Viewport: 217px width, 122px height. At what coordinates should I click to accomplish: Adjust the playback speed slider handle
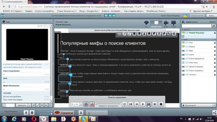point(97,104)
